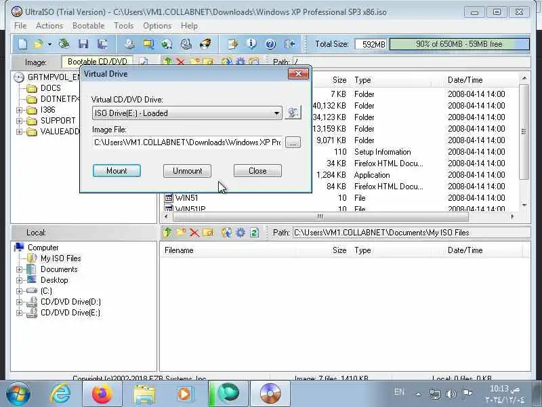542x407 pixels.
Task: Click the Convert image toolbar icon
Action: (x=148, y=44)
